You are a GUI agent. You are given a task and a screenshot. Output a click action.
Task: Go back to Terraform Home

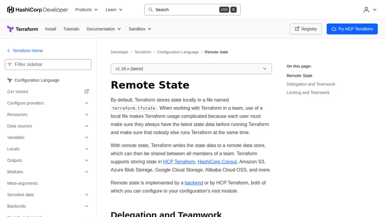coord(25,51)
